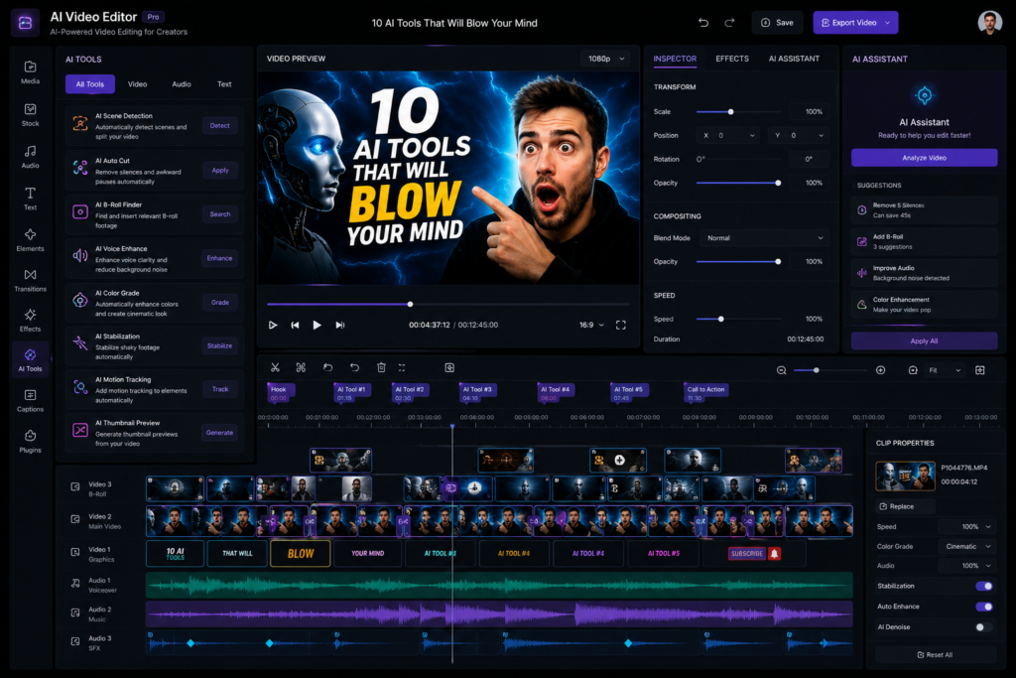1016x678 pixels.
Task: Click the redo arrow in top bar
Action: [729, 23]
